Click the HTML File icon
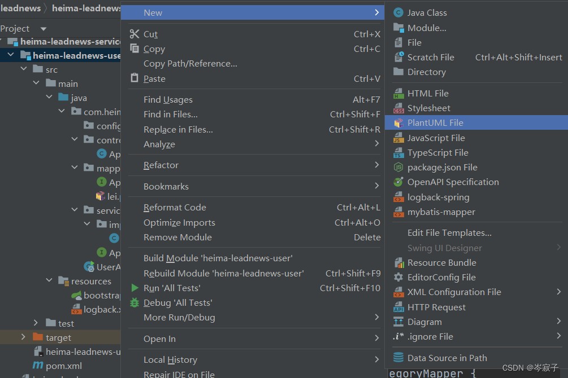 pyautogui.click(x=398, y=93)
